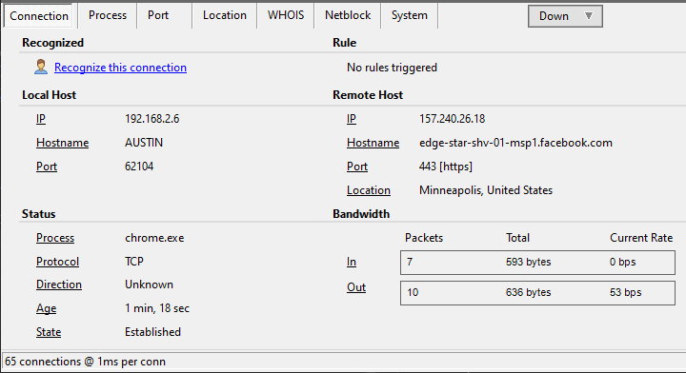Click the Total column header
Screen dimensions: 686x373
[518, 238]
